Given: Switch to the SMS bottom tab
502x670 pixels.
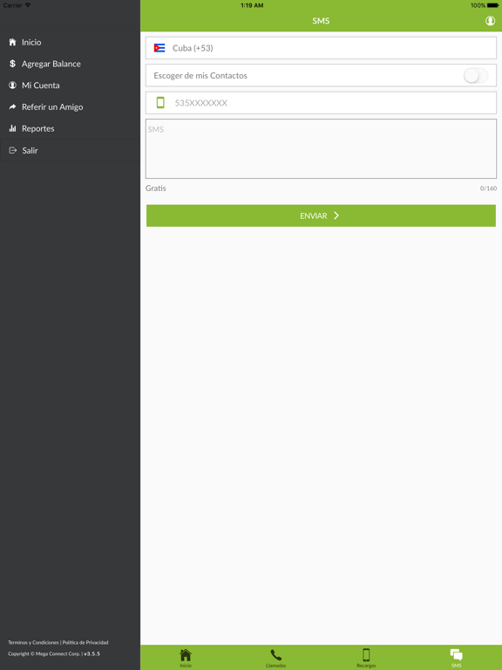Looking at the screenshot, I should point(457,658).
